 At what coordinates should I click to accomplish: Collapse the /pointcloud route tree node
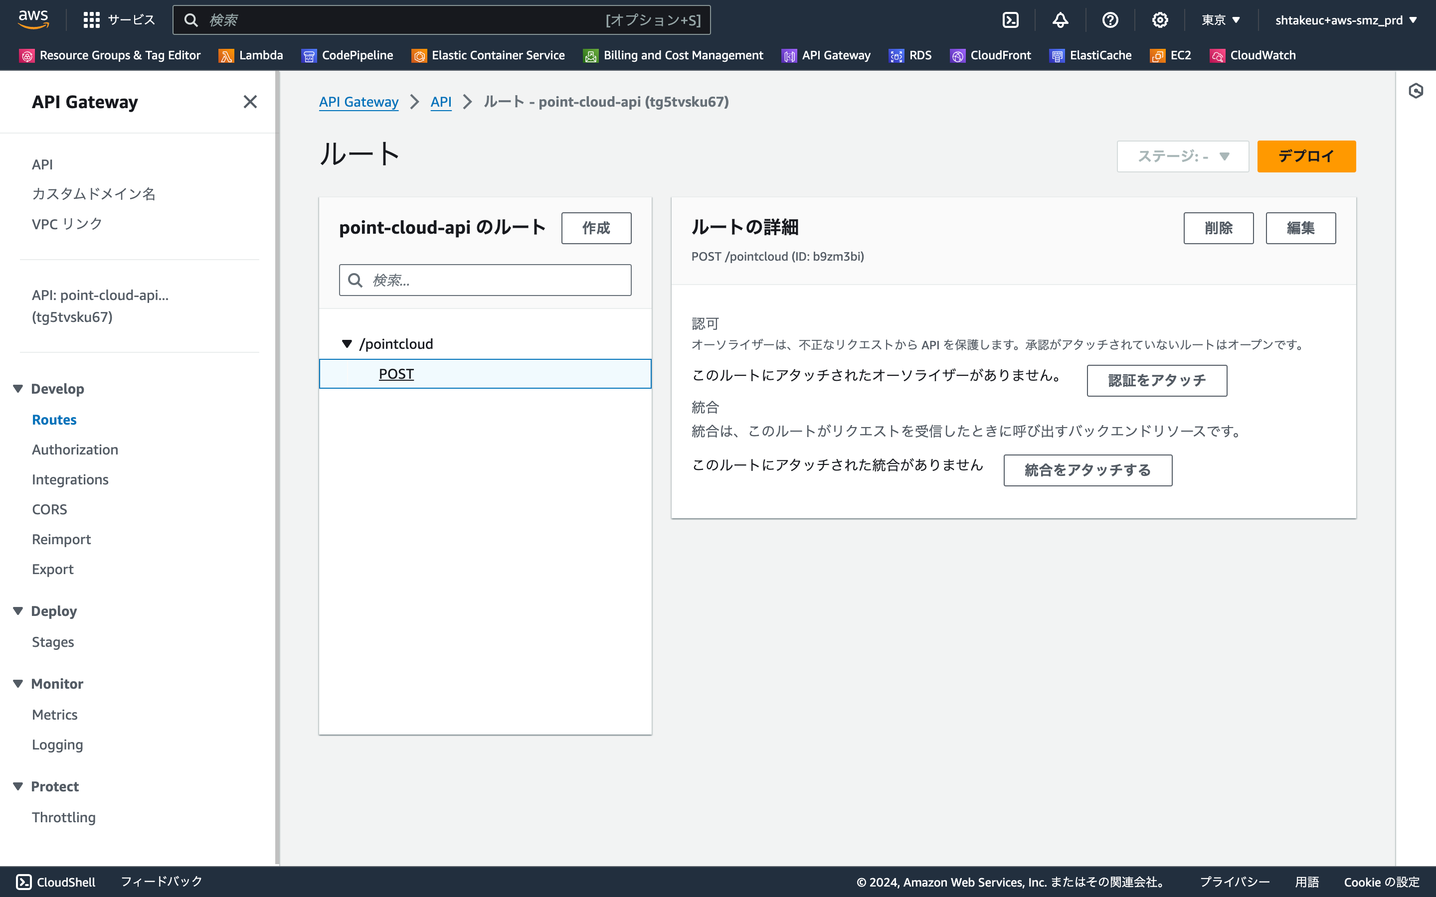click(347, 344)
